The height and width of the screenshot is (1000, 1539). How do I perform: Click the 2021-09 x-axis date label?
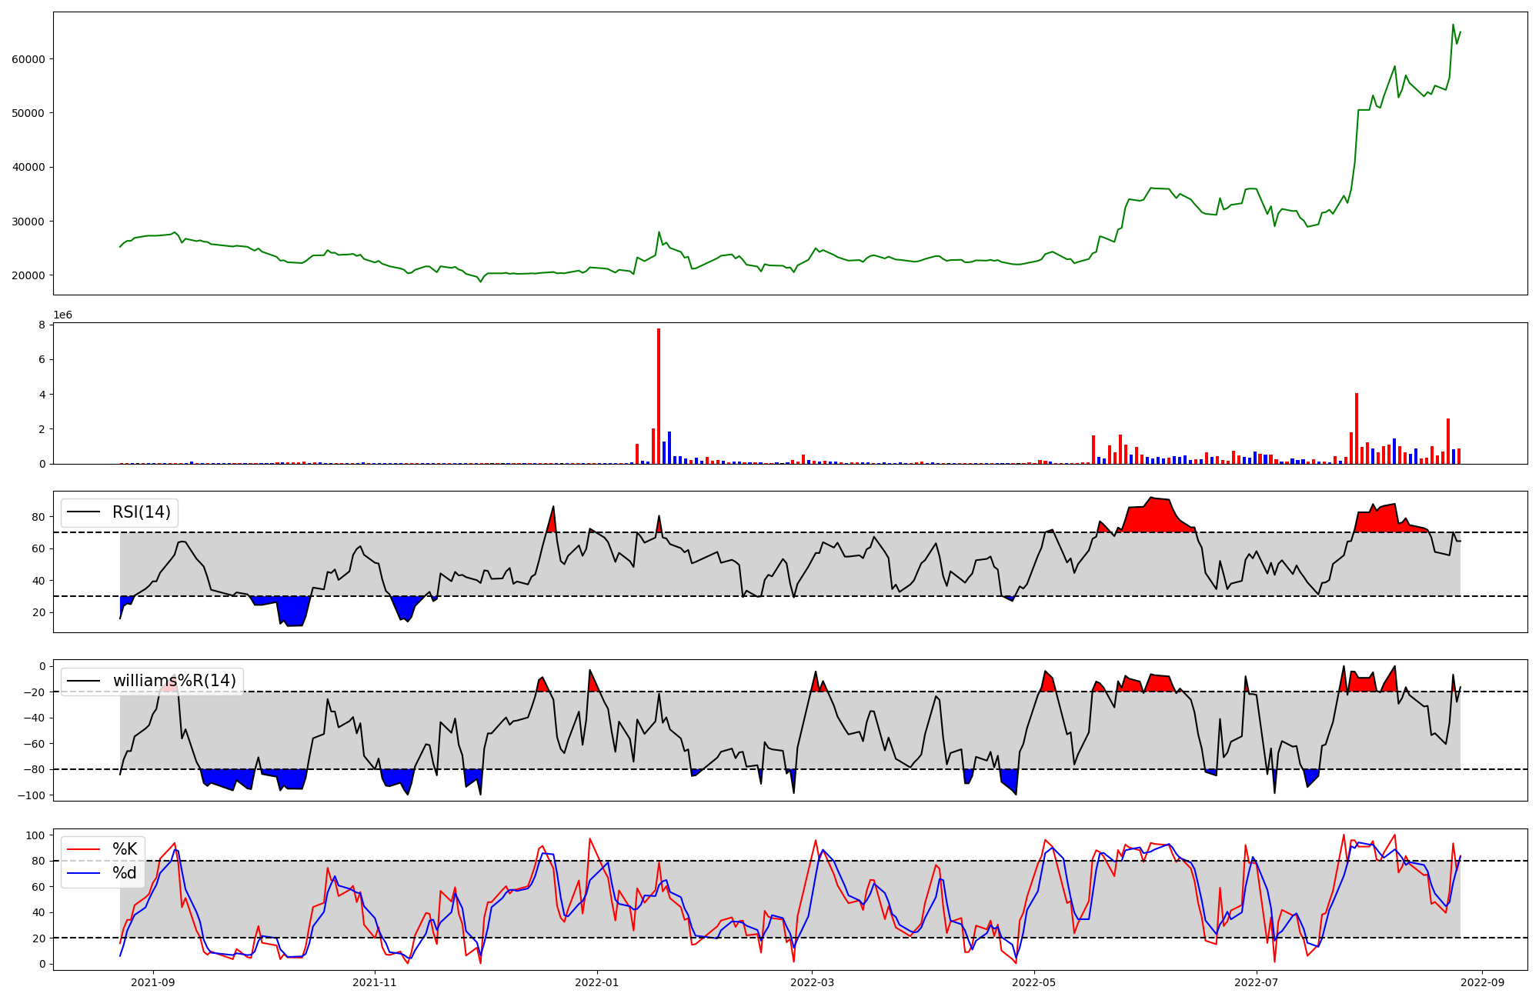click(152, 982)
